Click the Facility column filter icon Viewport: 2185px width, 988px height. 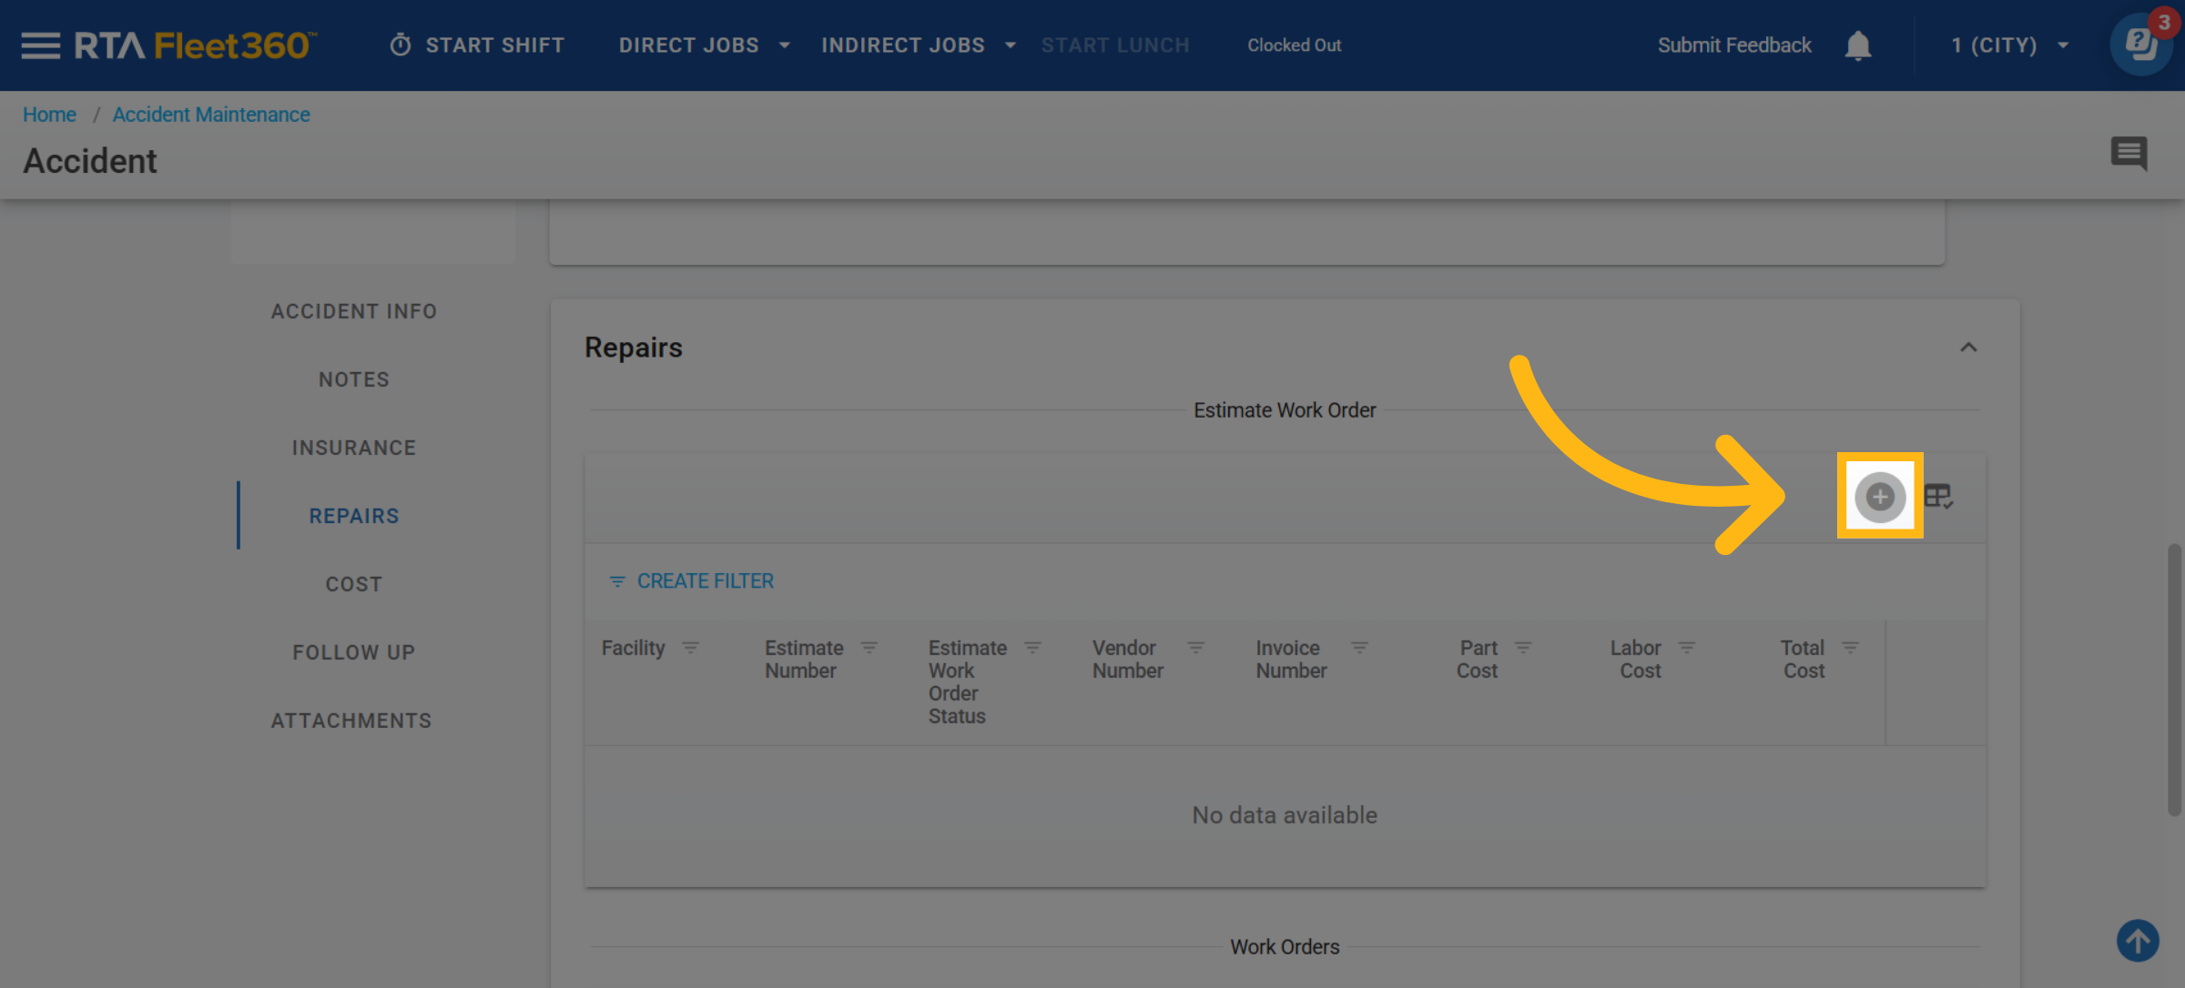point(691,648)
